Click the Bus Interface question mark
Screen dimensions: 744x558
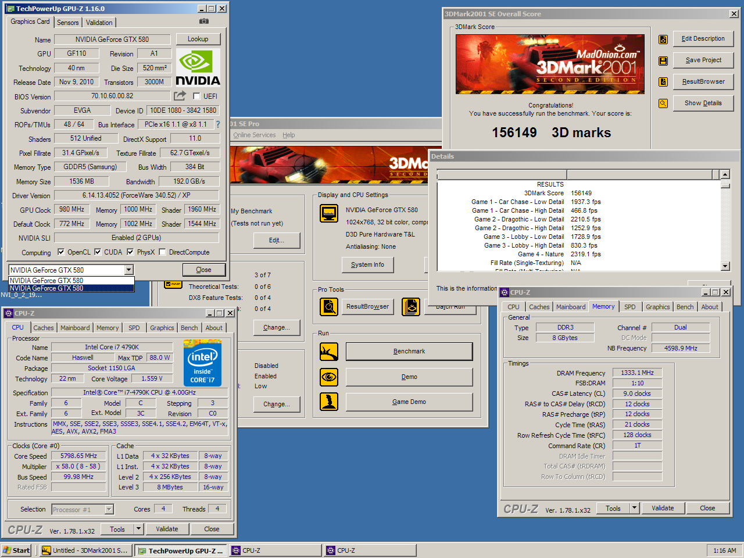tap(218, 124)
